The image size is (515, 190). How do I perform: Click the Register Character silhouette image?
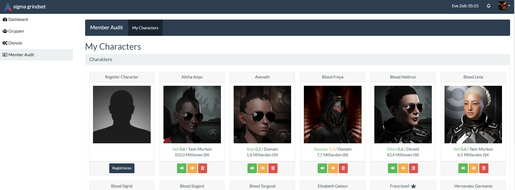click(x=122, y=115)
